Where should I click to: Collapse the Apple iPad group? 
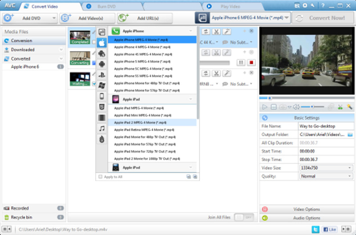191,99
